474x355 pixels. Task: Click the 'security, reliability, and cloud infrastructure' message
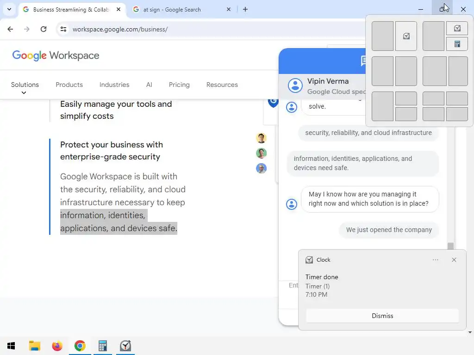pyautogui.click(x=368, y=133)
